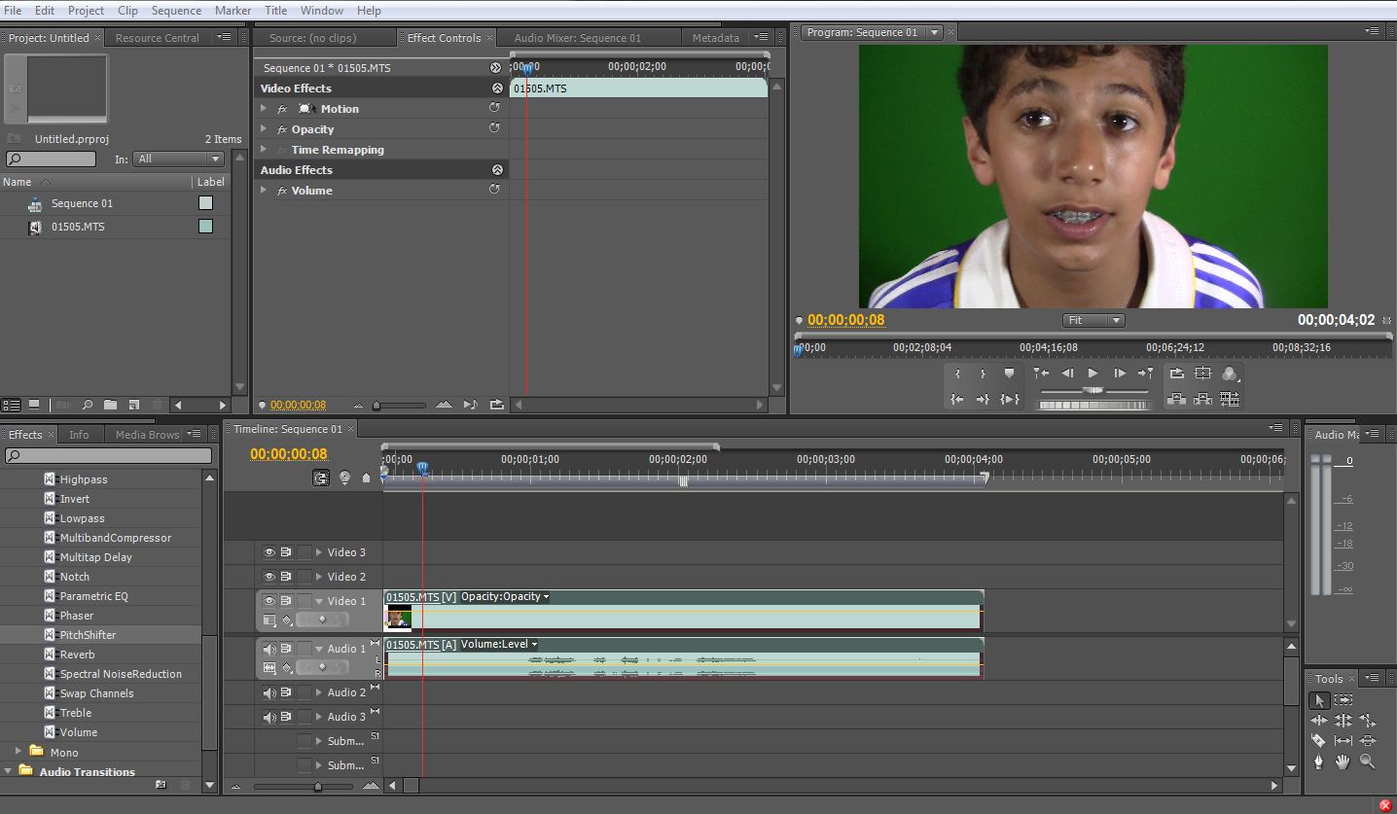Viewport: 1397px width, 814px height.
Task: Select the Hand tool in the Tools panel
Action: click(x=1343, y=761)
